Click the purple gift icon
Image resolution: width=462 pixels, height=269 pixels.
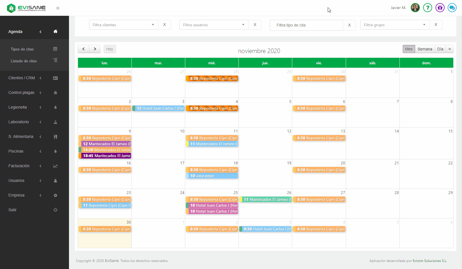(440, 8)
